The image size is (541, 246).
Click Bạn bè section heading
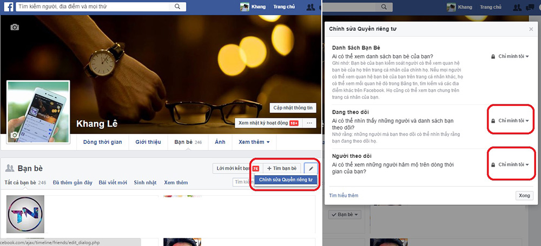click(30, 168)
